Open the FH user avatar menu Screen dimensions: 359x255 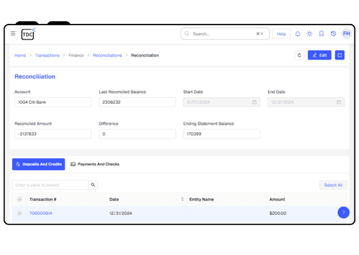pos(346,34)
